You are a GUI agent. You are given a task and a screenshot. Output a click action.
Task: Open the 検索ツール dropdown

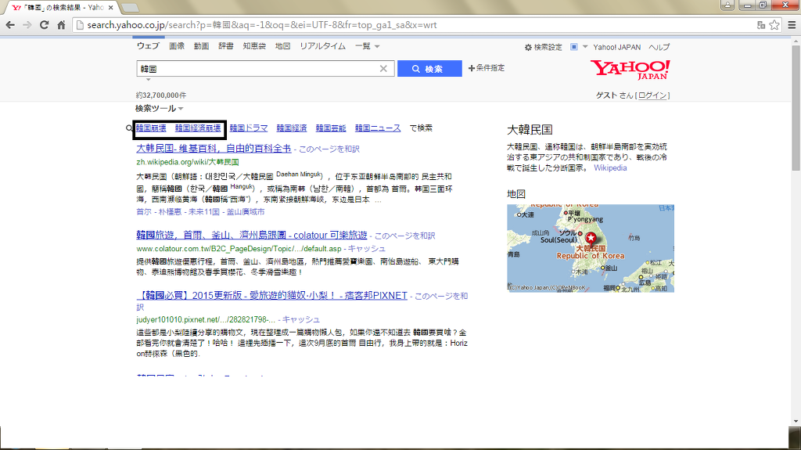click(x=159, y=109)
